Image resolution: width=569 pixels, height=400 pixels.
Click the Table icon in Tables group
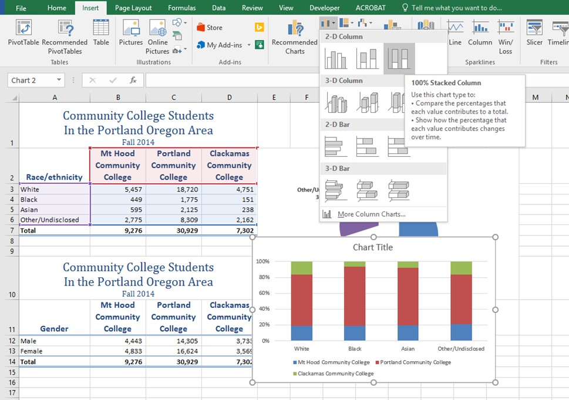(x=101, y=33)
